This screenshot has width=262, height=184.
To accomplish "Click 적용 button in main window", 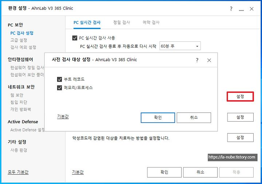I will click(236, 172).
